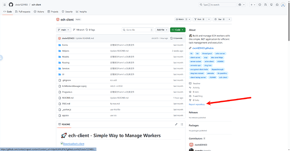Edit the README with the pencil icon
290x151 pixels.
click(x=176, y=124)
